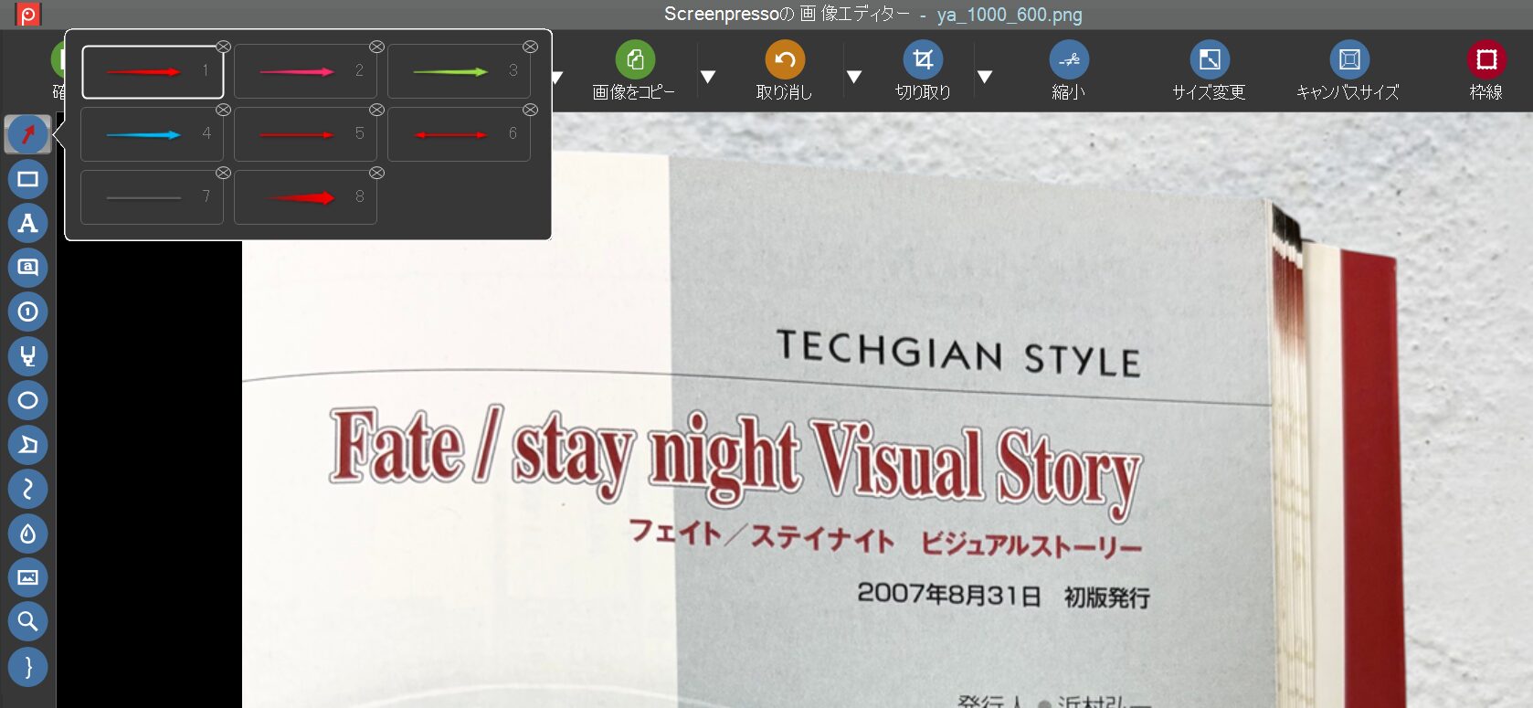Expand dropdown arrow beside 切り取り
The width and height of the screenshot is (1533, 708).
[985, 77]
